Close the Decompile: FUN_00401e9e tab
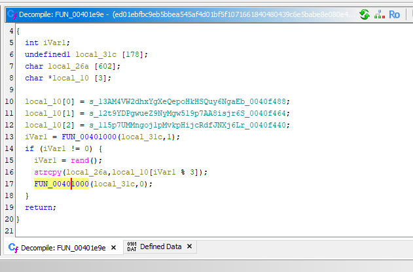 click(114, 247)
